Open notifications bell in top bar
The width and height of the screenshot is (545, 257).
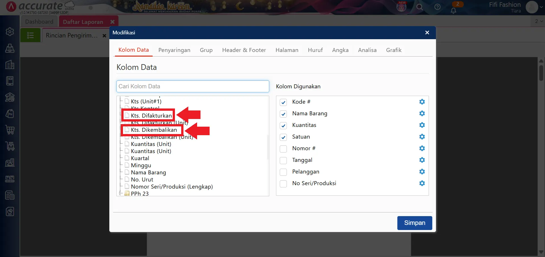click(x=453, y=11)
